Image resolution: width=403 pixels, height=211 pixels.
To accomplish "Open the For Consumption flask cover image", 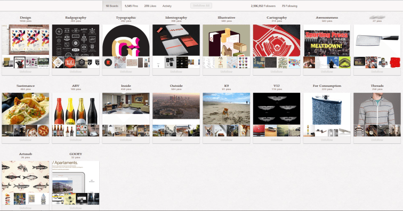I will pos(327,109).
